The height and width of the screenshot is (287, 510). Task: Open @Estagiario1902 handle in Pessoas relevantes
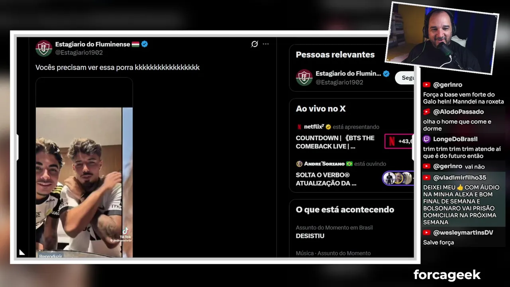(339, 82)
